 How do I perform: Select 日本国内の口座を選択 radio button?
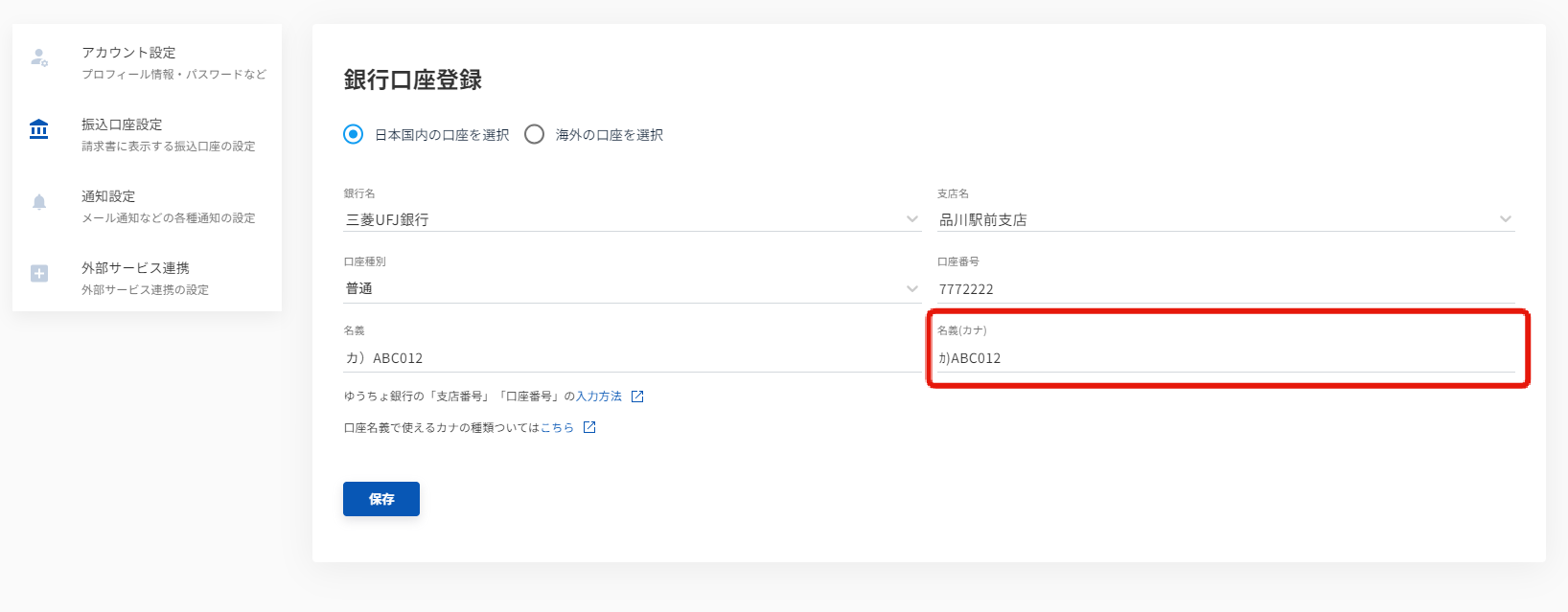[x=354, y=134]
